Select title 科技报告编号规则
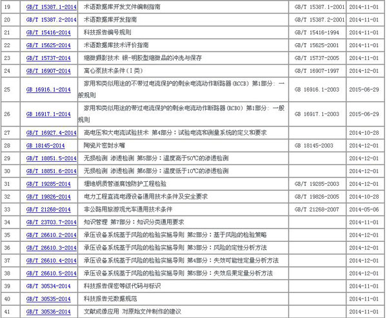The image size is (387, 318). (107, 33)
